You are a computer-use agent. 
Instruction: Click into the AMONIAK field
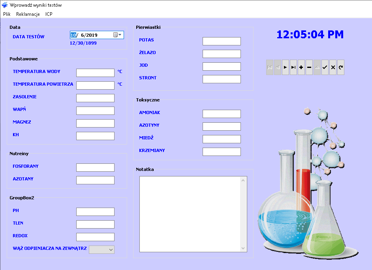(222, 114)
